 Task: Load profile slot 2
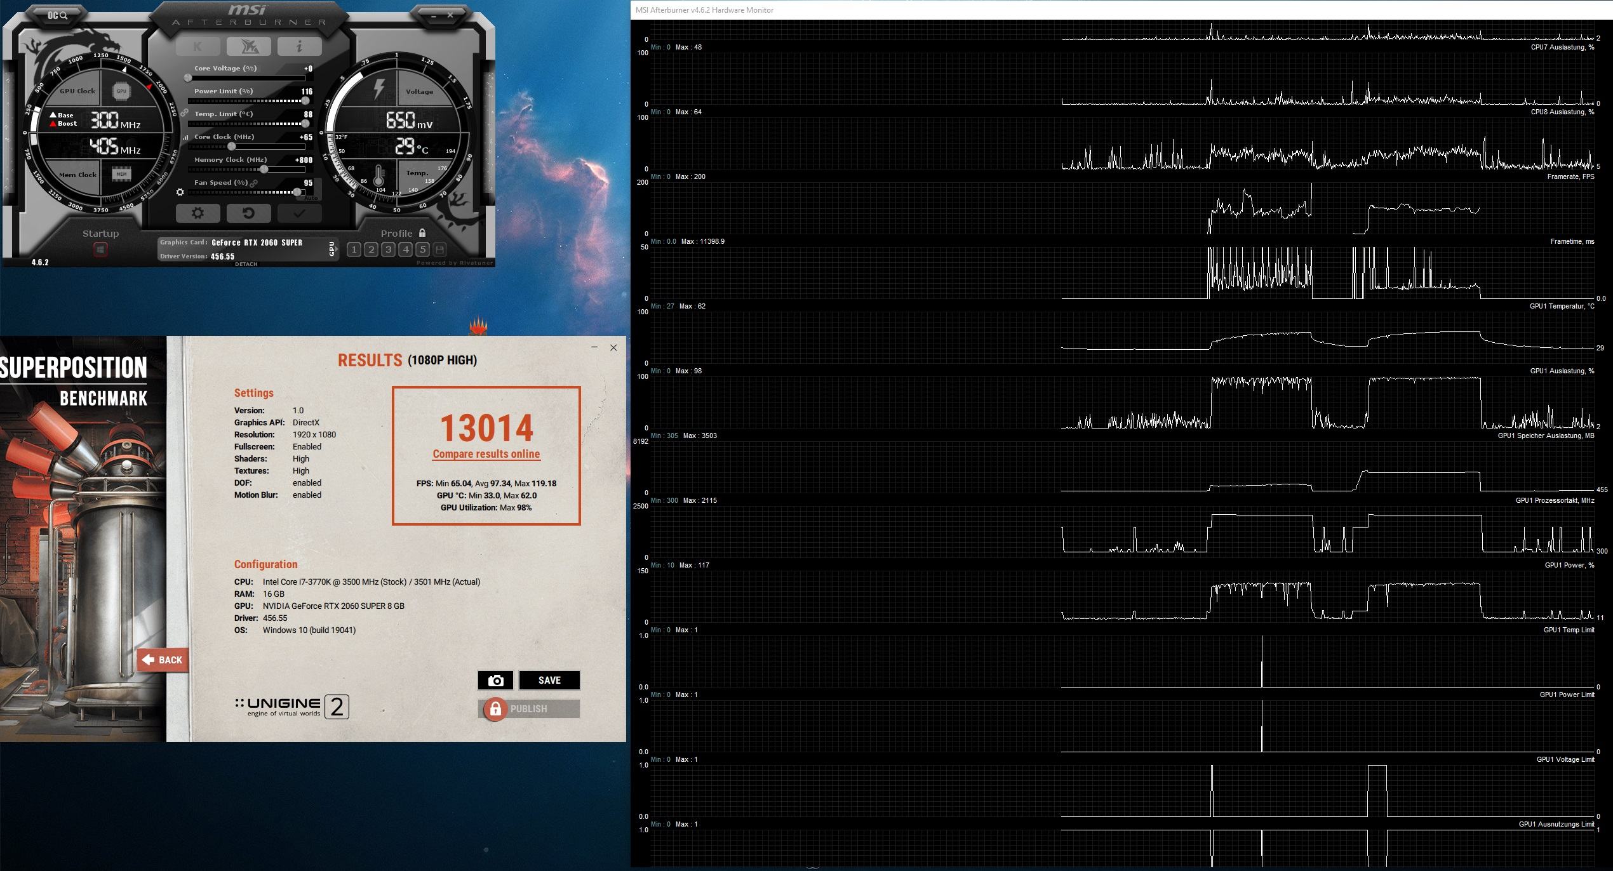(x=371, y=249)
